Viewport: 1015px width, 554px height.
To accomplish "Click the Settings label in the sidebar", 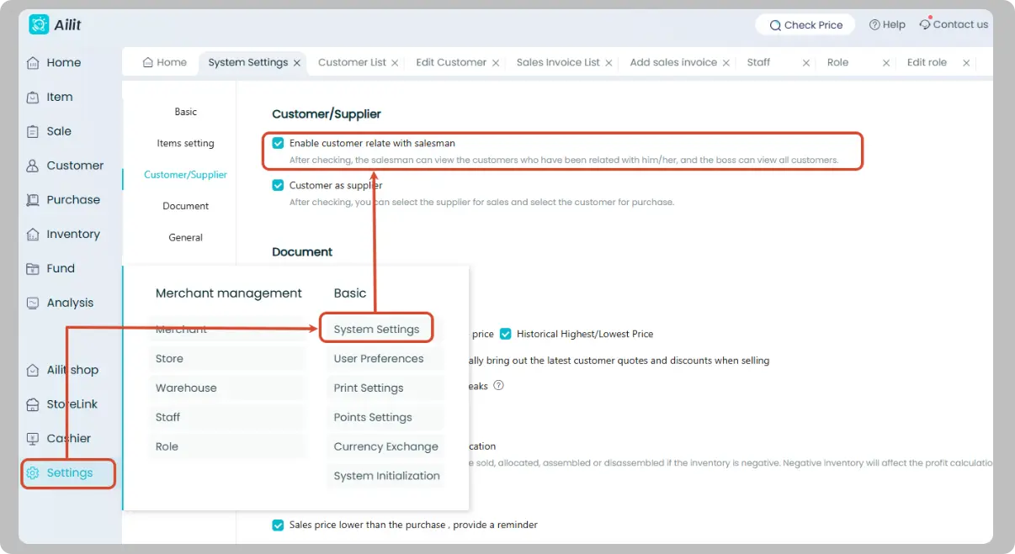I will [x=70, y=473].
